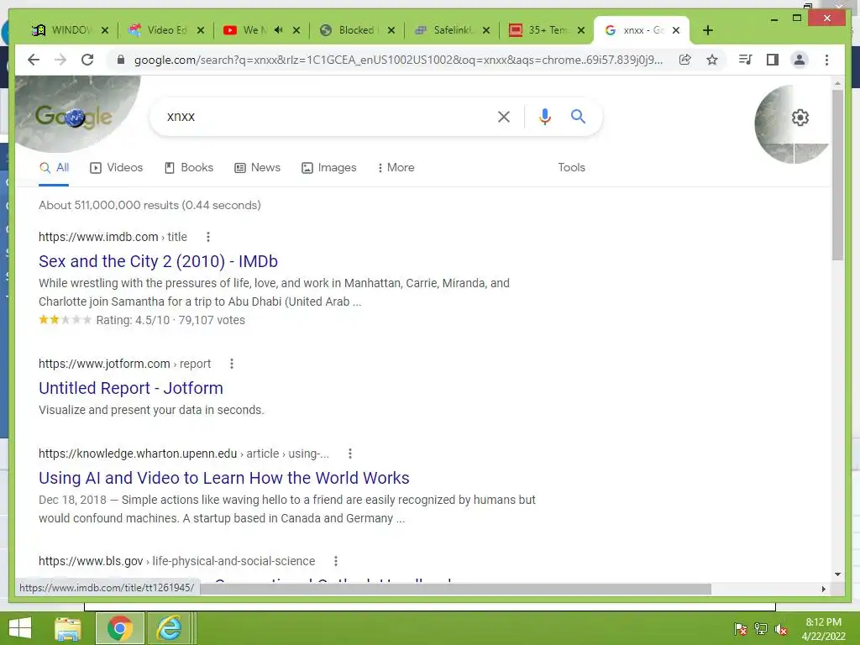View site information lock icon
This screenshot has width=860, height=645.
[121, 60]
